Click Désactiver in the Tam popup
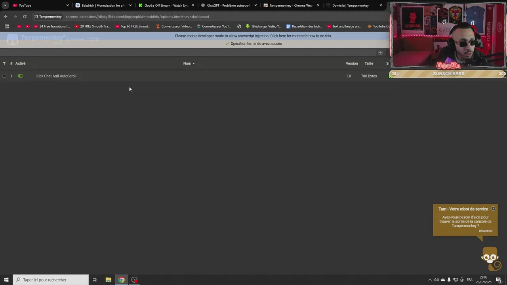Screen dimensions: 507x285 [486, 231]
